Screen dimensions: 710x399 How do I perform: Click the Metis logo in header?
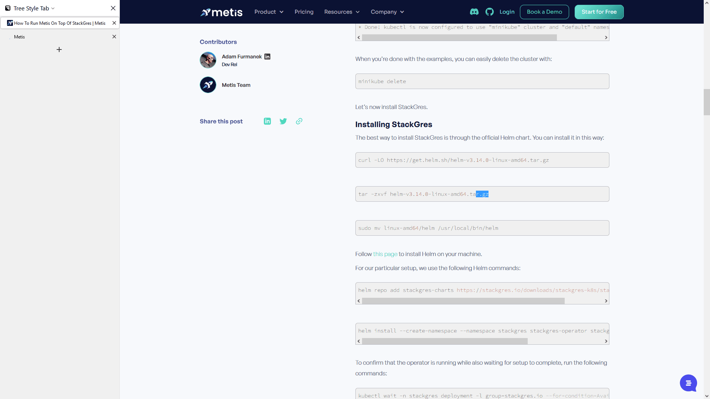click(221, 12)
